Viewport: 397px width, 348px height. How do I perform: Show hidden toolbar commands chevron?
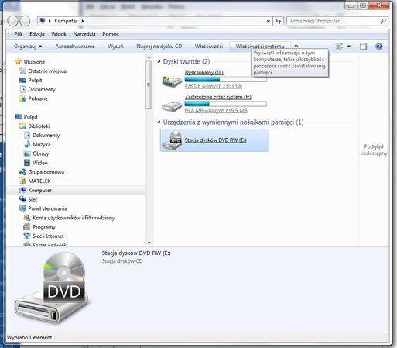(296, 46)
